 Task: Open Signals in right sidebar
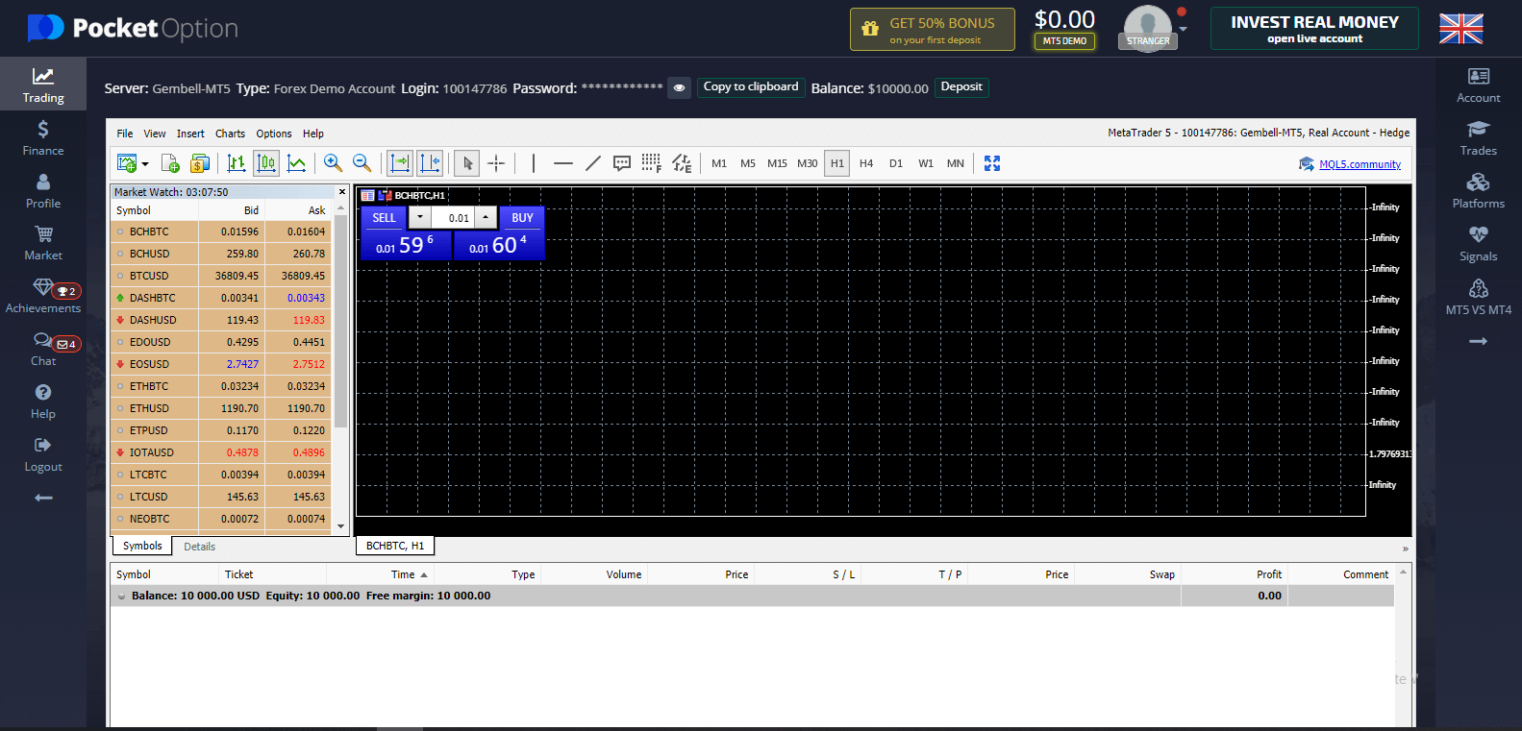[1478, 244]
